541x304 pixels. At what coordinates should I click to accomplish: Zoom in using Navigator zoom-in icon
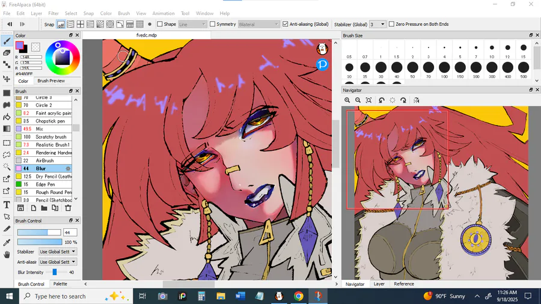pos(347,100)
